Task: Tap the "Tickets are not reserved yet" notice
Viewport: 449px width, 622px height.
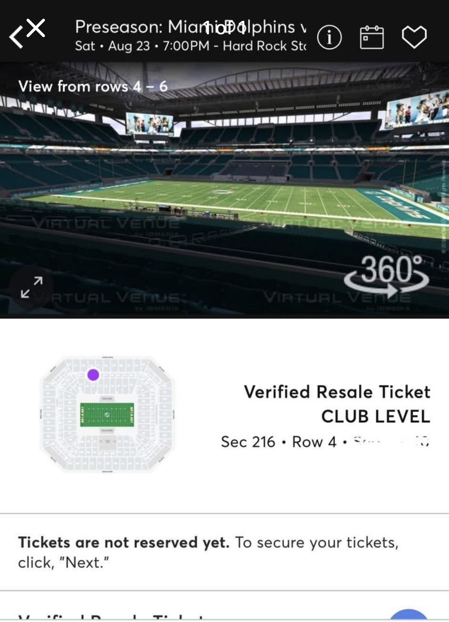Action: [208, 552]
